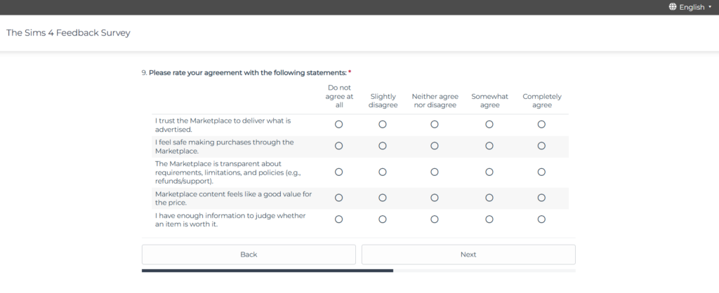Mark 'Completely agree' for enough information statement
719x293 pixels.
click(x=541, y=219)
